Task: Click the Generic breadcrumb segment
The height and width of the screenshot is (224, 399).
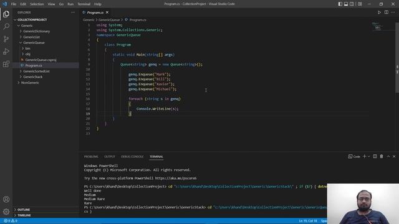Action: pos(89,20)
